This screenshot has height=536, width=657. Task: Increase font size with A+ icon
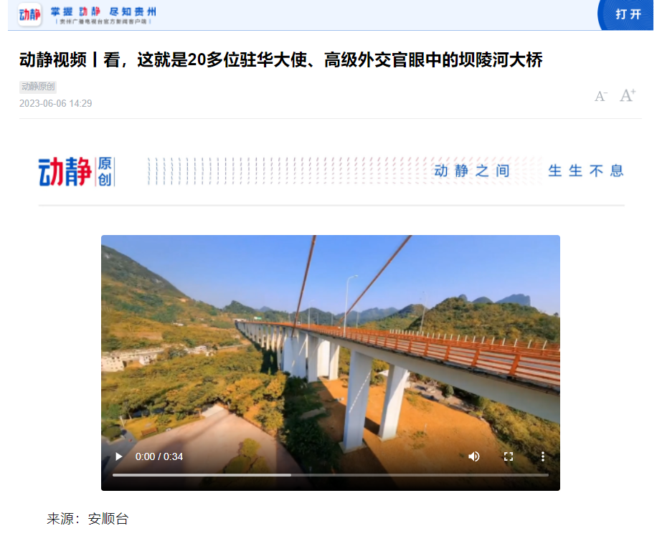click(628, 95)
